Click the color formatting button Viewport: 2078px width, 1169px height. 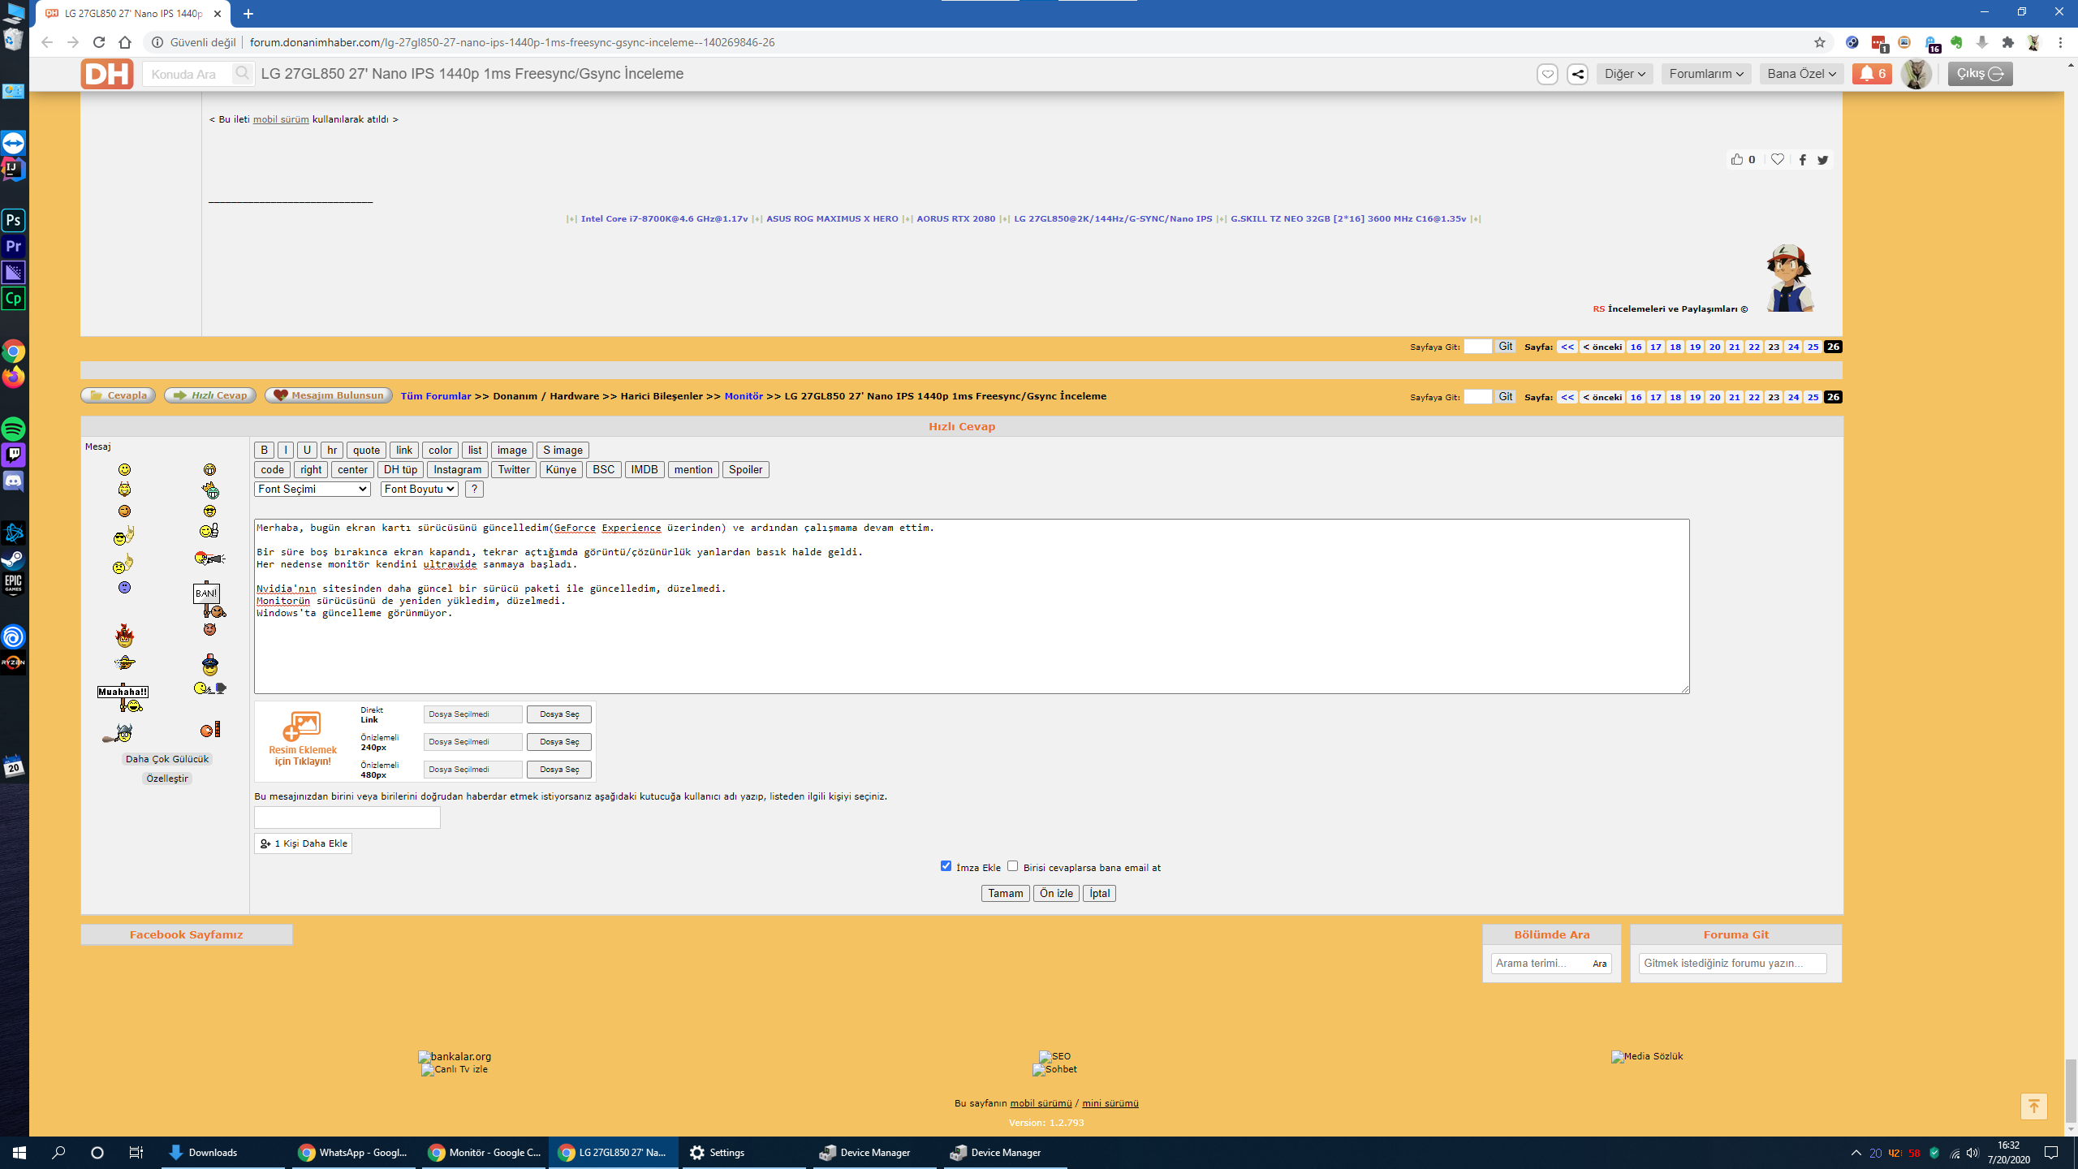[x=440, y=450]
